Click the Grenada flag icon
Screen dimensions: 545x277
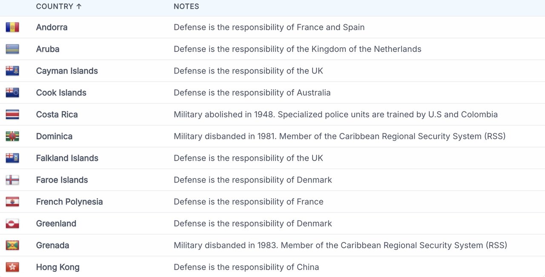point(12,246)
